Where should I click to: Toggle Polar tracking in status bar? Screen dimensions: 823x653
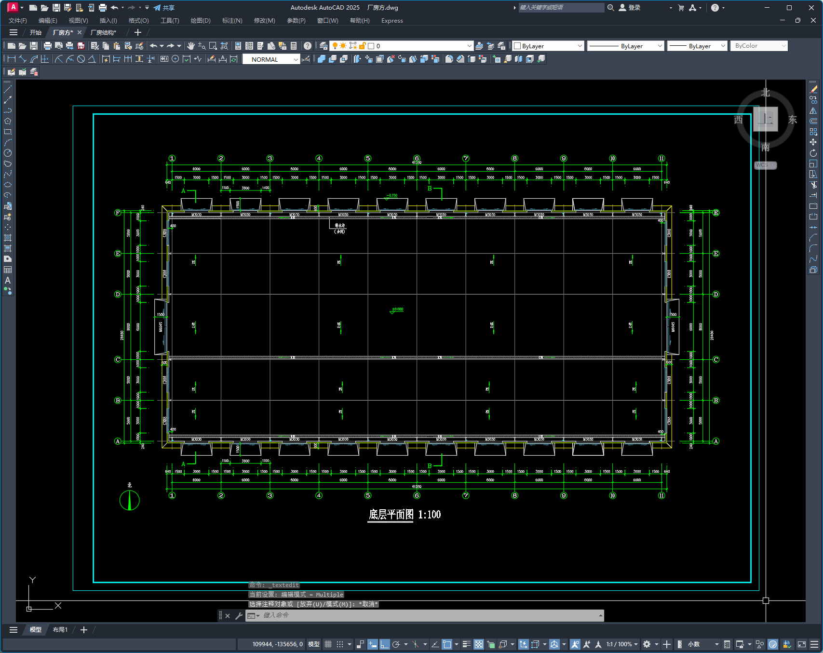click(396, 644)
